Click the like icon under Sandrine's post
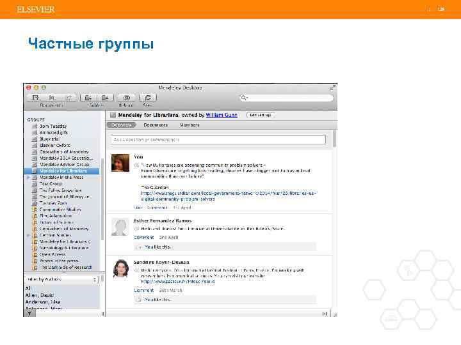Viewport: 461px width, 345px height. (138, 300)
